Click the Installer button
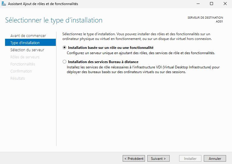Viewport: 232px width, 164px height. coord(190,159)
